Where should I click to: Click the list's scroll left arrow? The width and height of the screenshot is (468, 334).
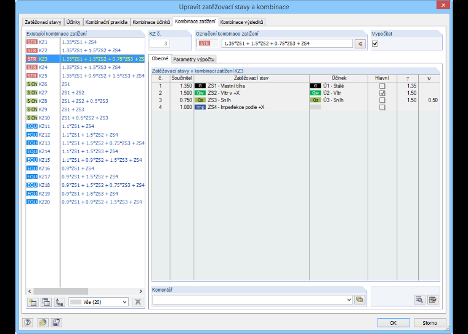point(30,291)
